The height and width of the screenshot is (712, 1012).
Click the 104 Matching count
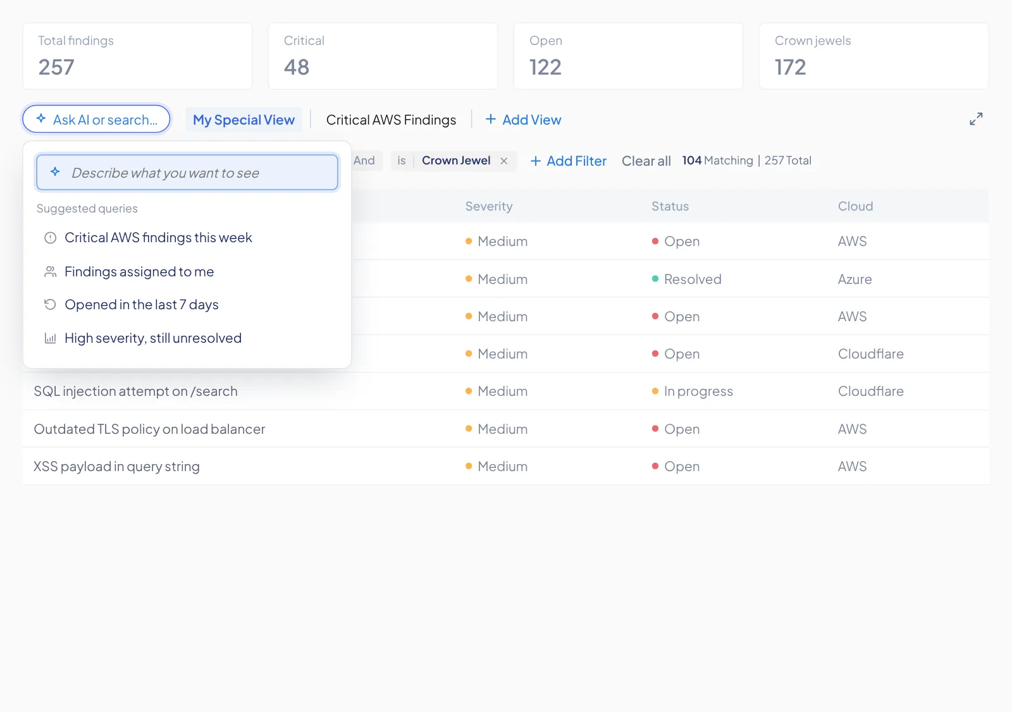click(717, 161)
